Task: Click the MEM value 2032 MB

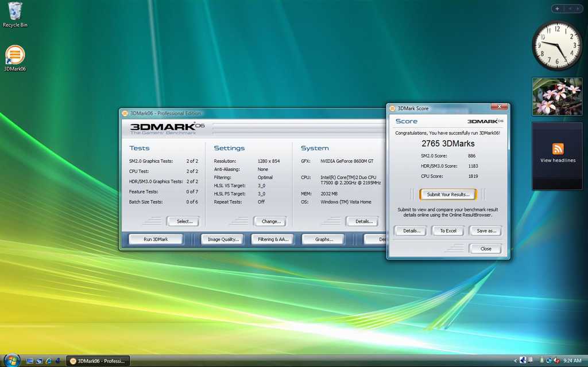Action: 329,194
